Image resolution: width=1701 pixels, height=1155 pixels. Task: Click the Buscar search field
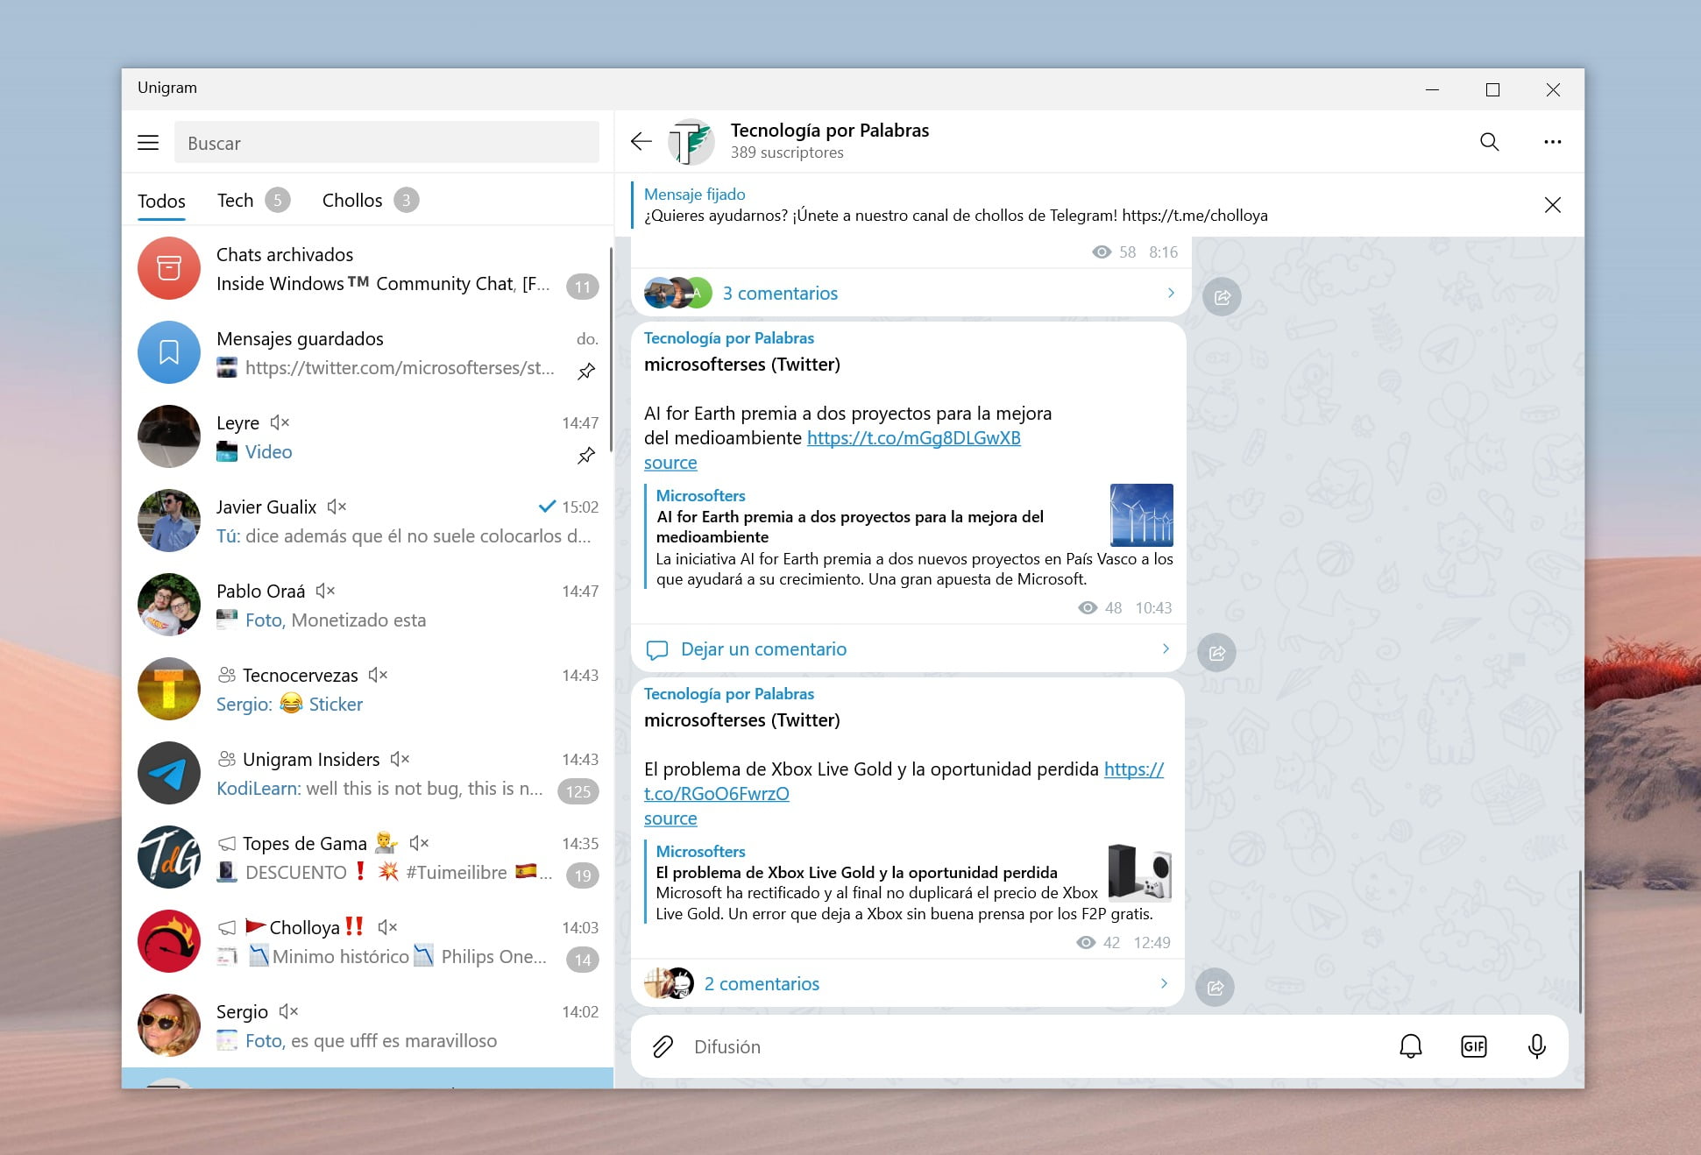[x=386, y=143]
